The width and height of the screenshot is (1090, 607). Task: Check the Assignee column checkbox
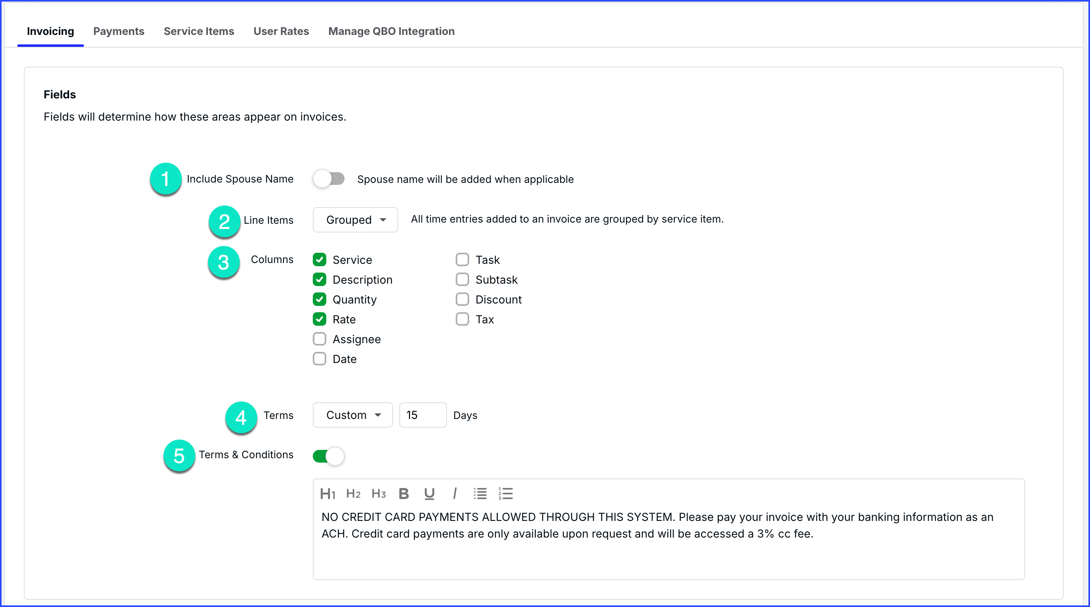(320, 339)
